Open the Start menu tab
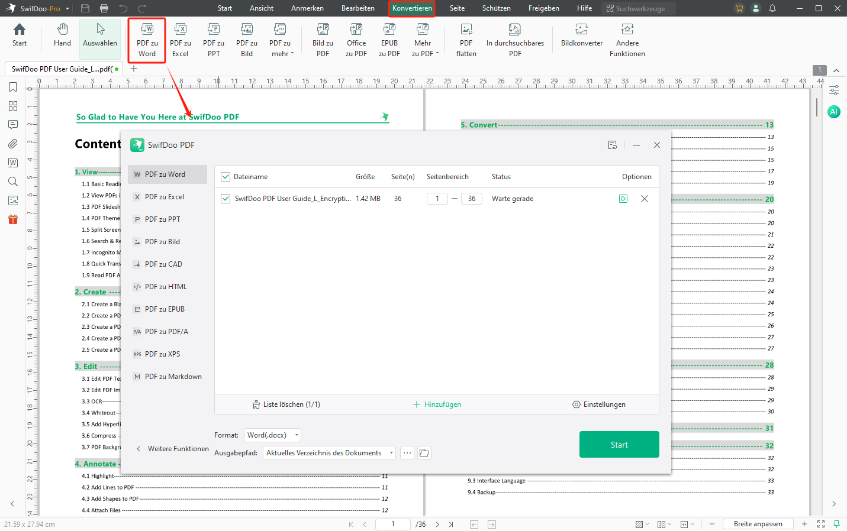 tap(225, 8)
